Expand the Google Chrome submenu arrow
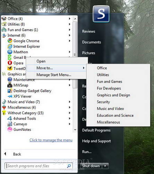 [x=70, y=41]
